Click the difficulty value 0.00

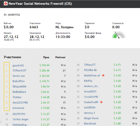point(116,27)
